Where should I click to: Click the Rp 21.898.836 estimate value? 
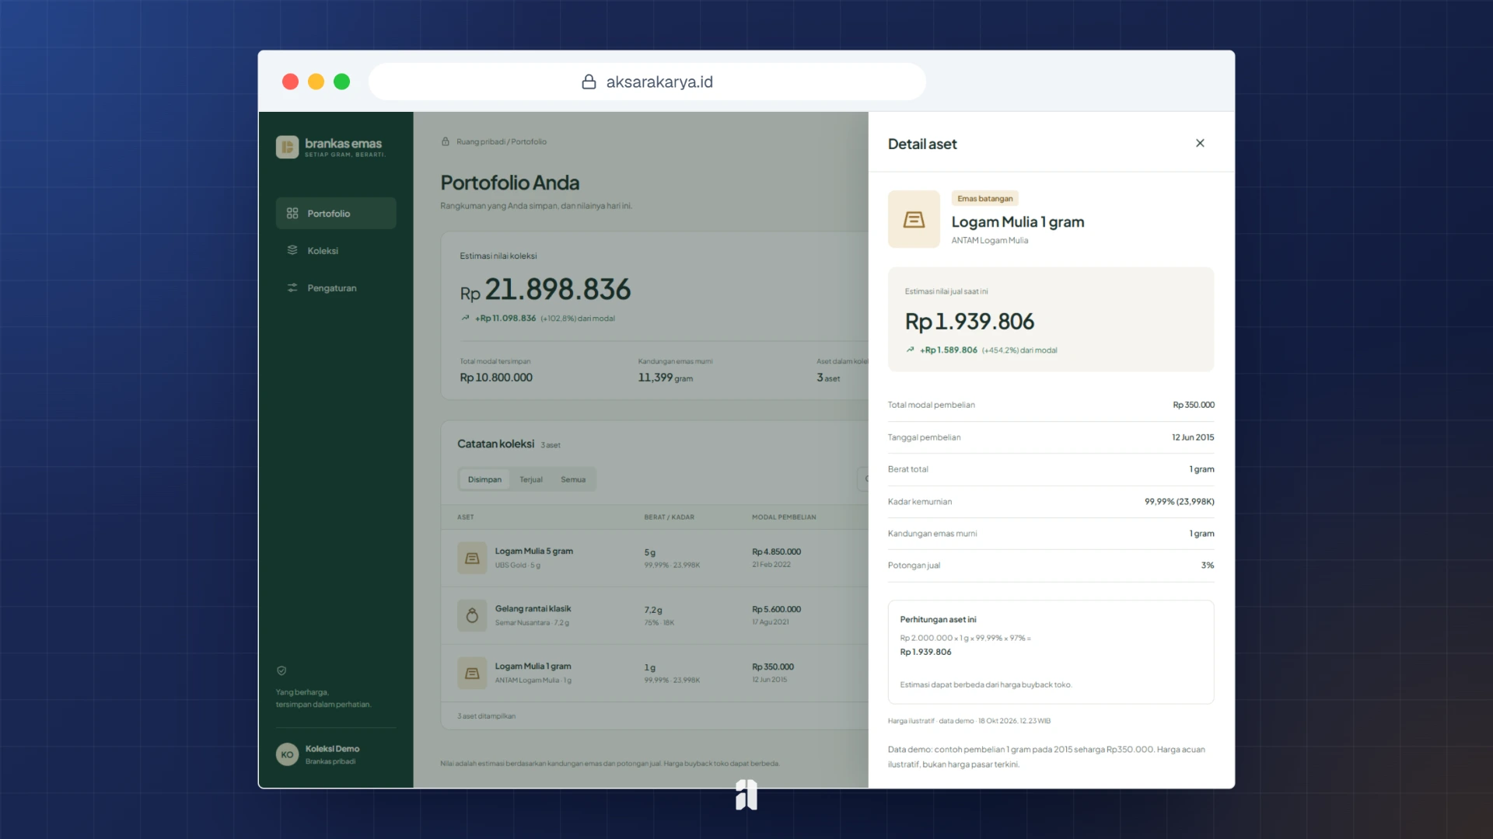click(x=545, y=289)
